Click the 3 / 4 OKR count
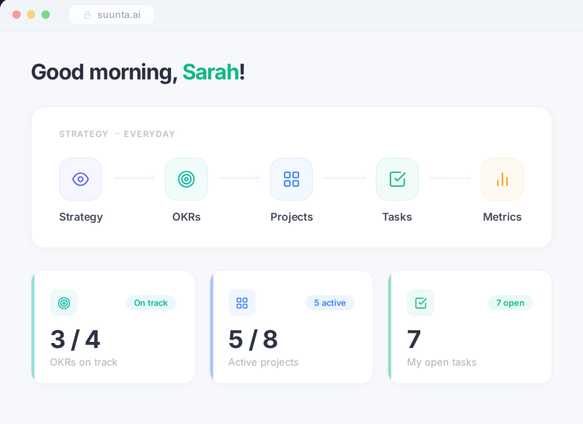 75,340
